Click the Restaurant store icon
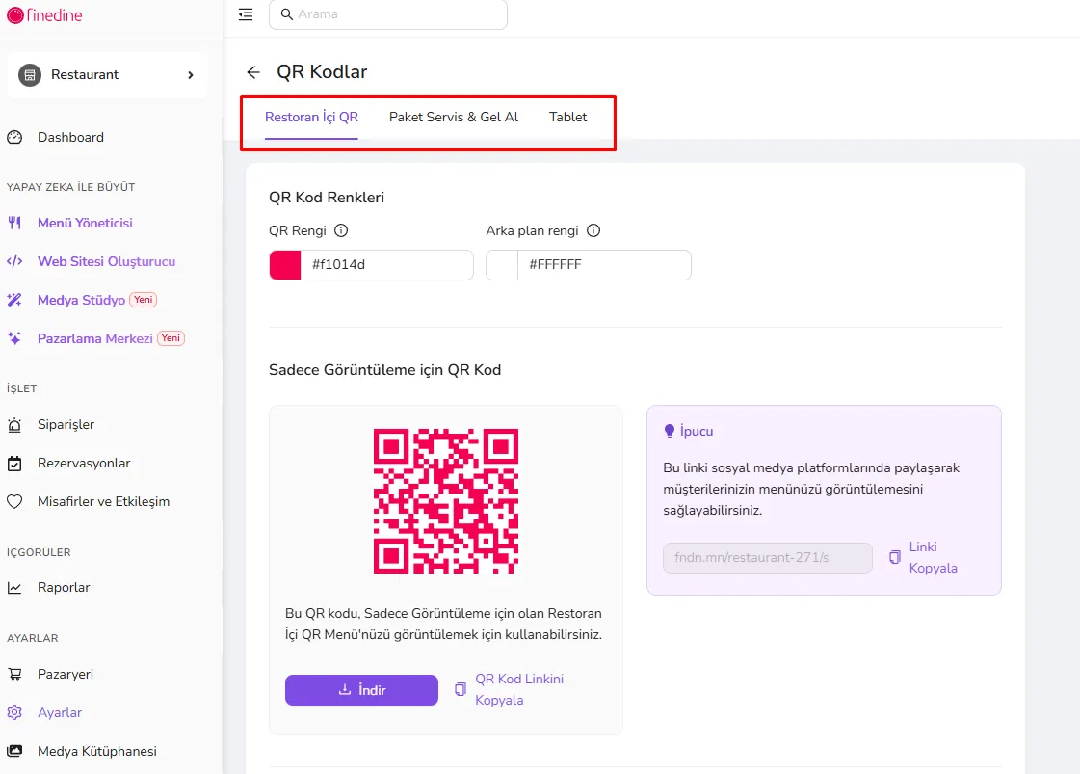Viewport: 1080px width, 774px height. point(30,74)
